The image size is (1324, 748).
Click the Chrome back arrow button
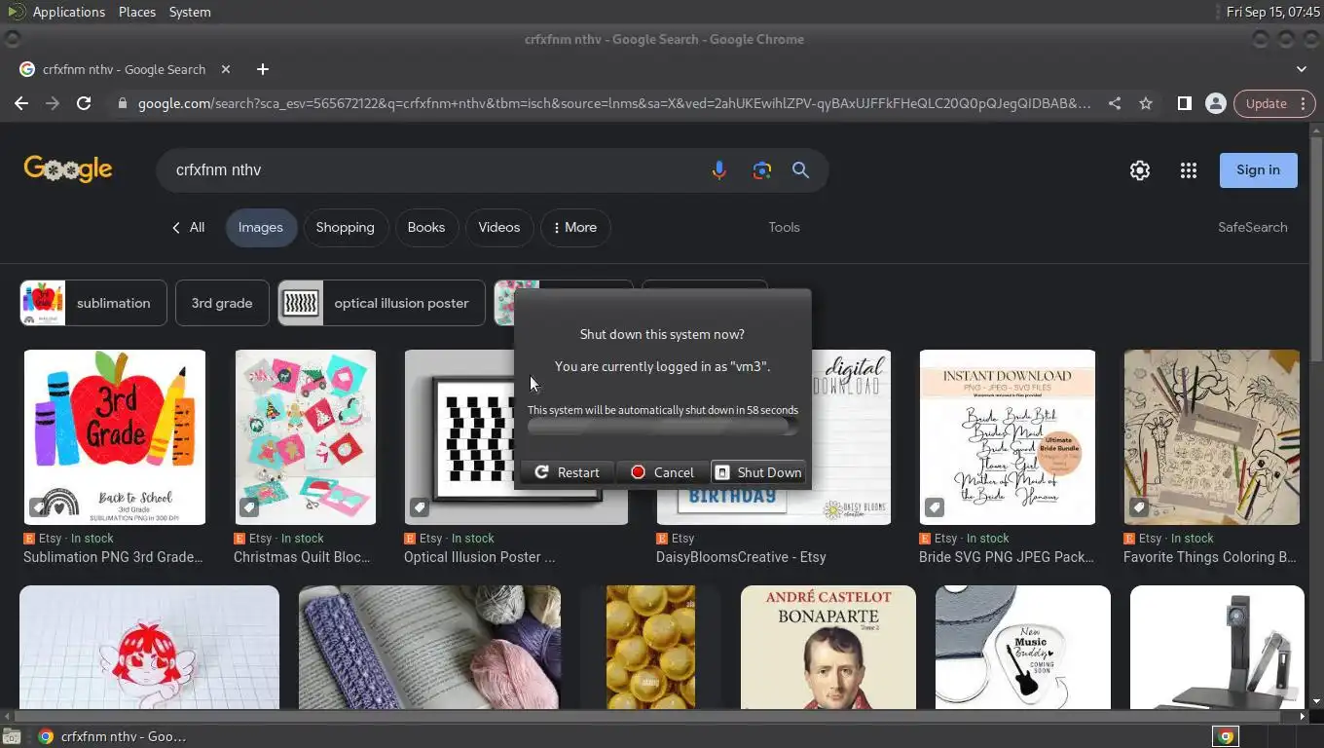[x=21, y=103]
